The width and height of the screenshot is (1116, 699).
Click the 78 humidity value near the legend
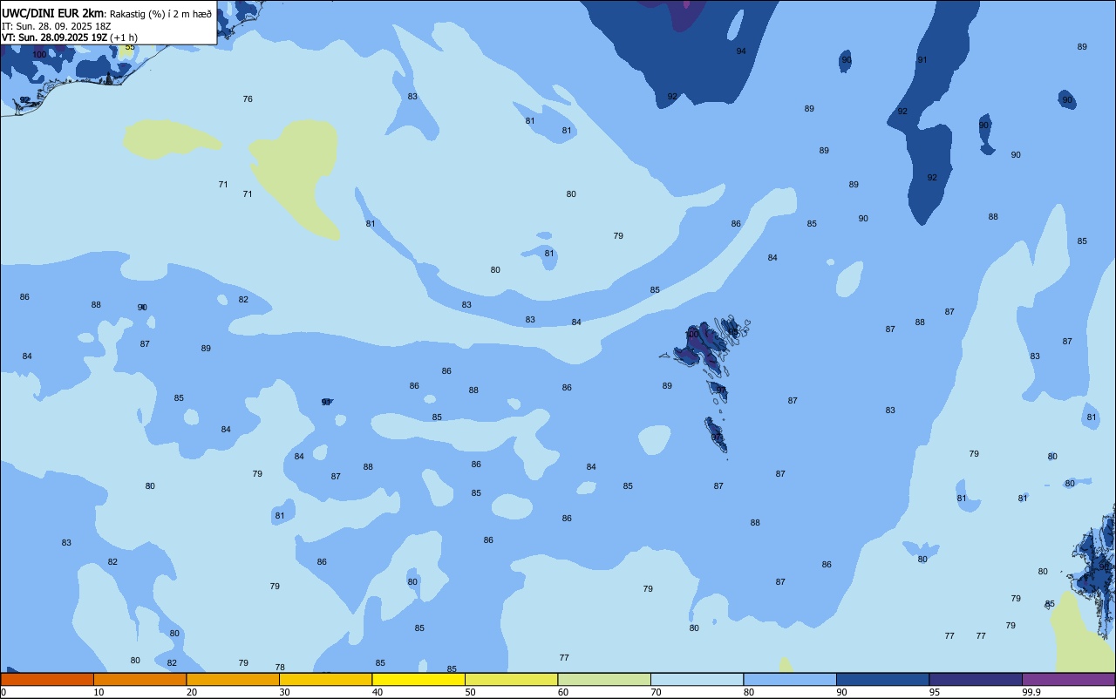pyautogui.click(x=280, y=668)
